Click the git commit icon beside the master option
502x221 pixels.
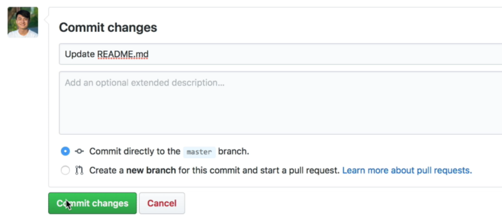[79, 151]
